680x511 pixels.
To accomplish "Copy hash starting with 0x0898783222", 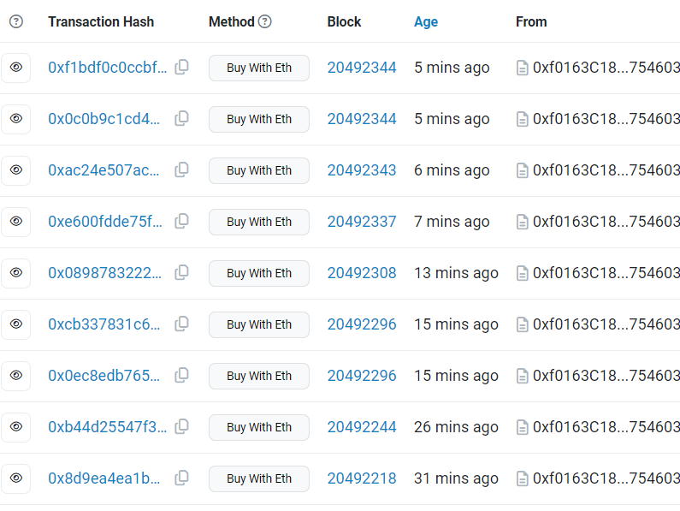I will click(181, 273).
